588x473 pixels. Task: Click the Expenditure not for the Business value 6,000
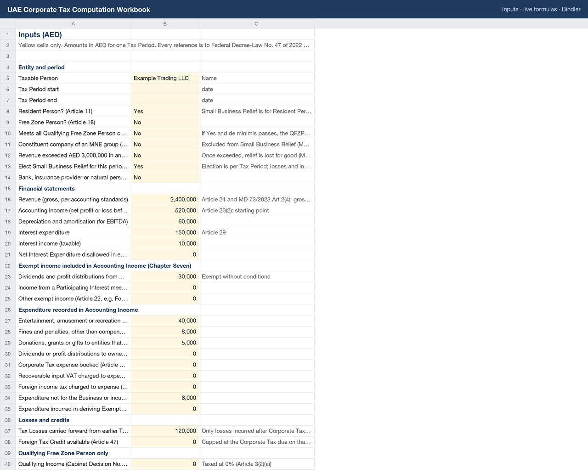point(165,398)
